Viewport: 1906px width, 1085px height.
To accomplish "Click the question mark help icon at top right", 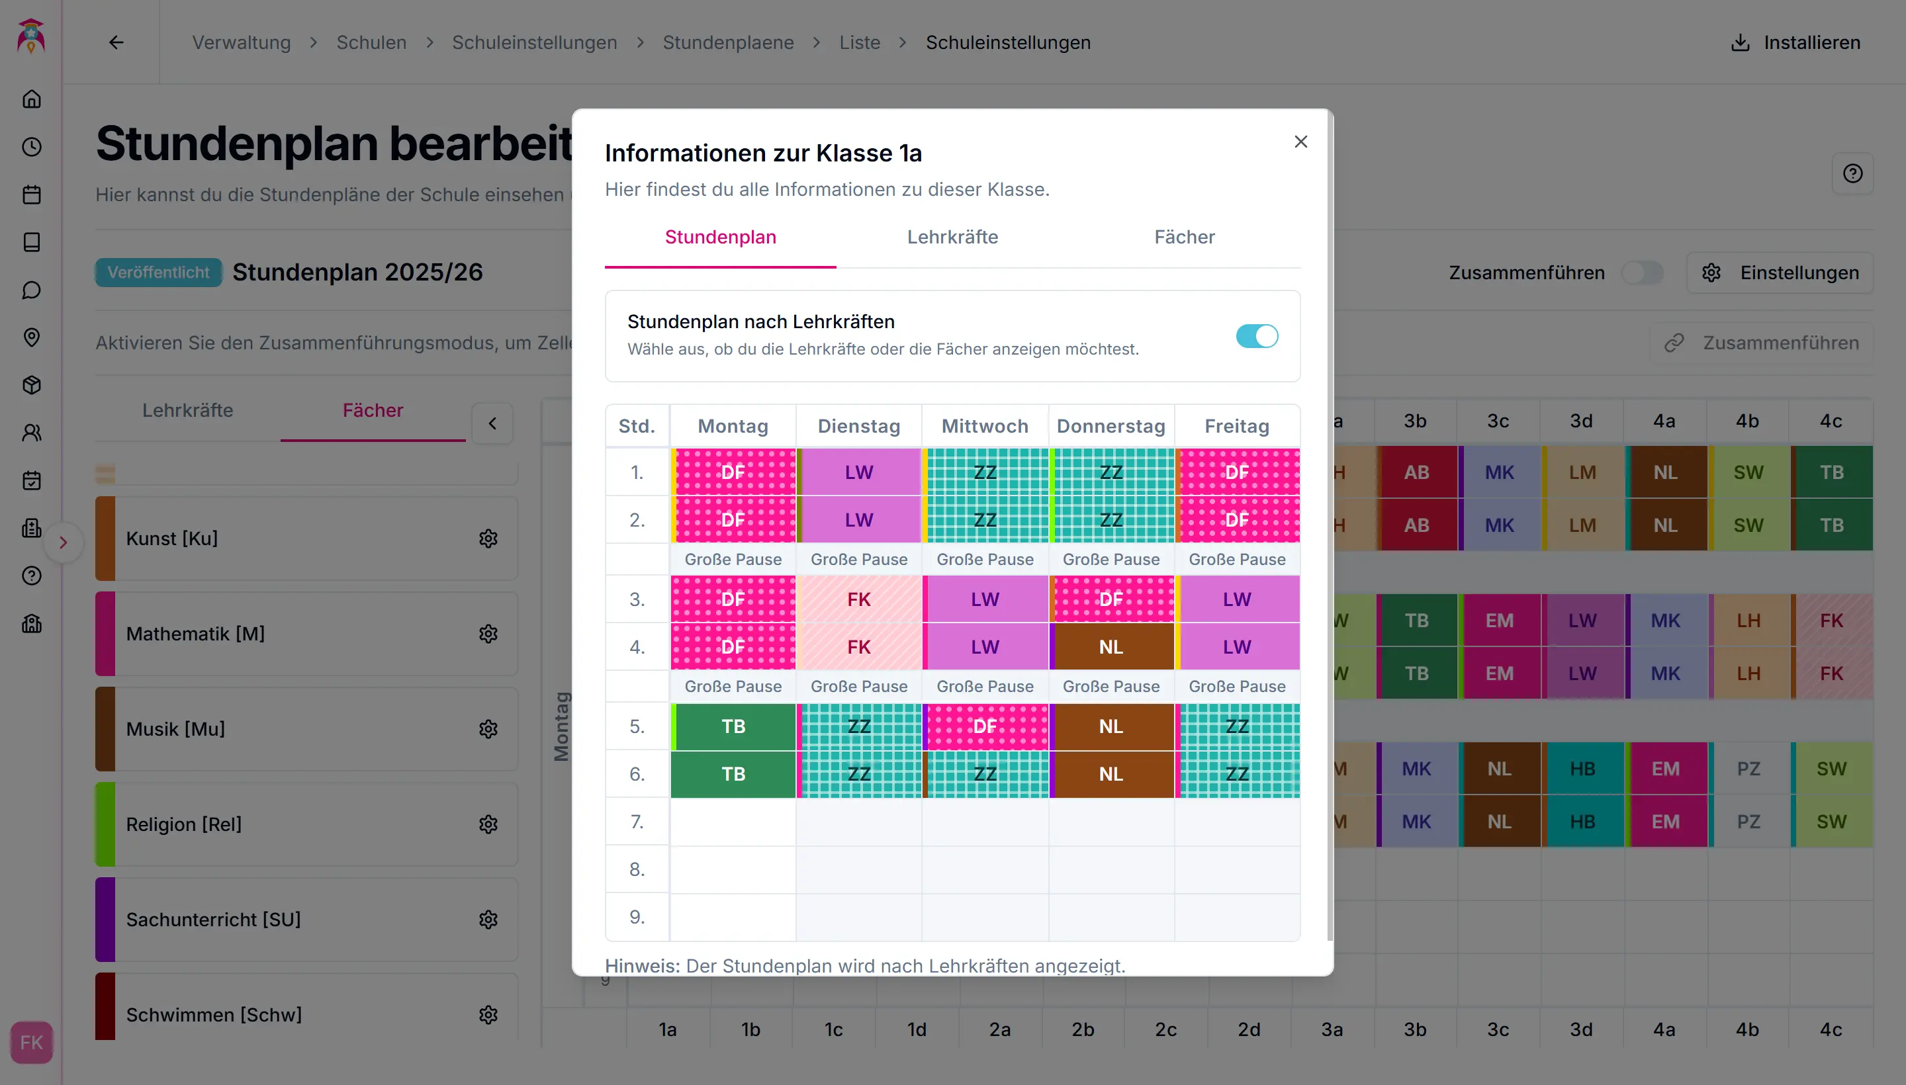I will 1852,173.
